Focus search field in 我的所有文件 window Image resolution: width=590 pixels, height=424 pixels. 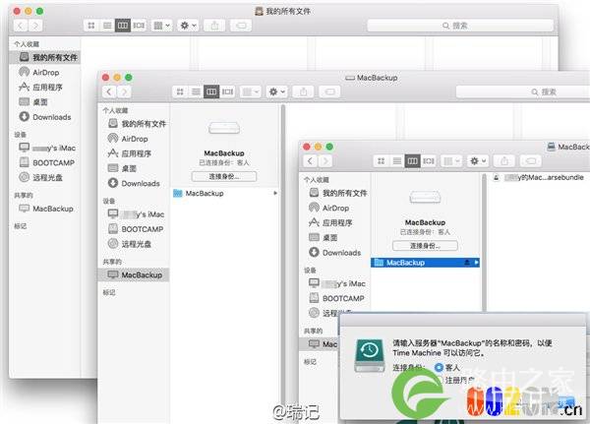(460, 26)
